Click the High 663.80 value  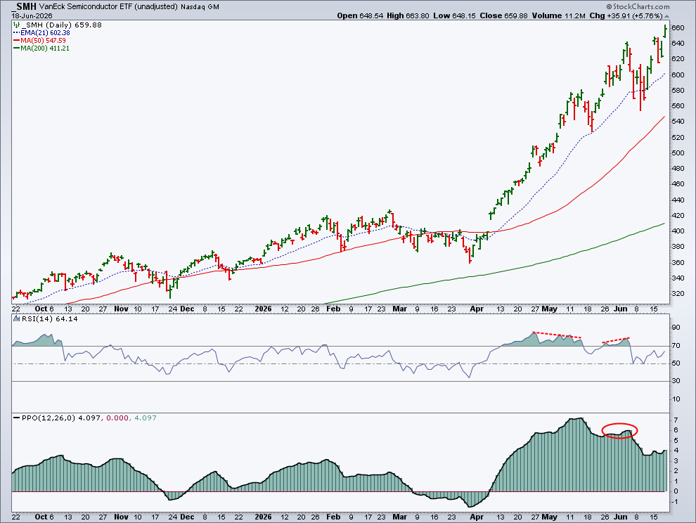tap(408, 15)
